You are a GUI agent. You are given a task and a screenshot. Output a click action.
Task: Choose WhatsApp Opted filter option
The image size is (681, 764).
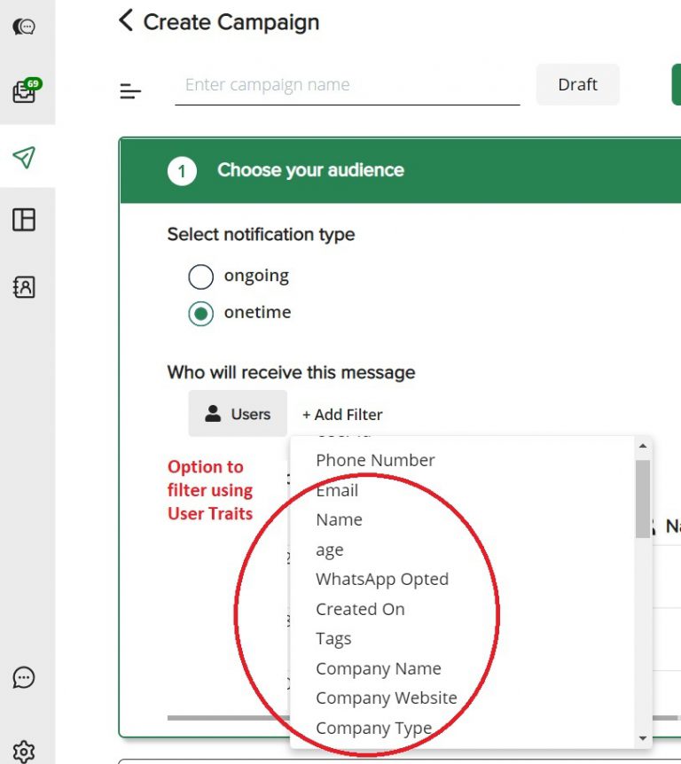382,579
